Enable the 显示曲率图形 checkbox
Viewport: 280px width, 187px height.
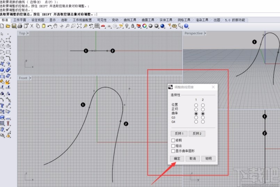point(173,151)
